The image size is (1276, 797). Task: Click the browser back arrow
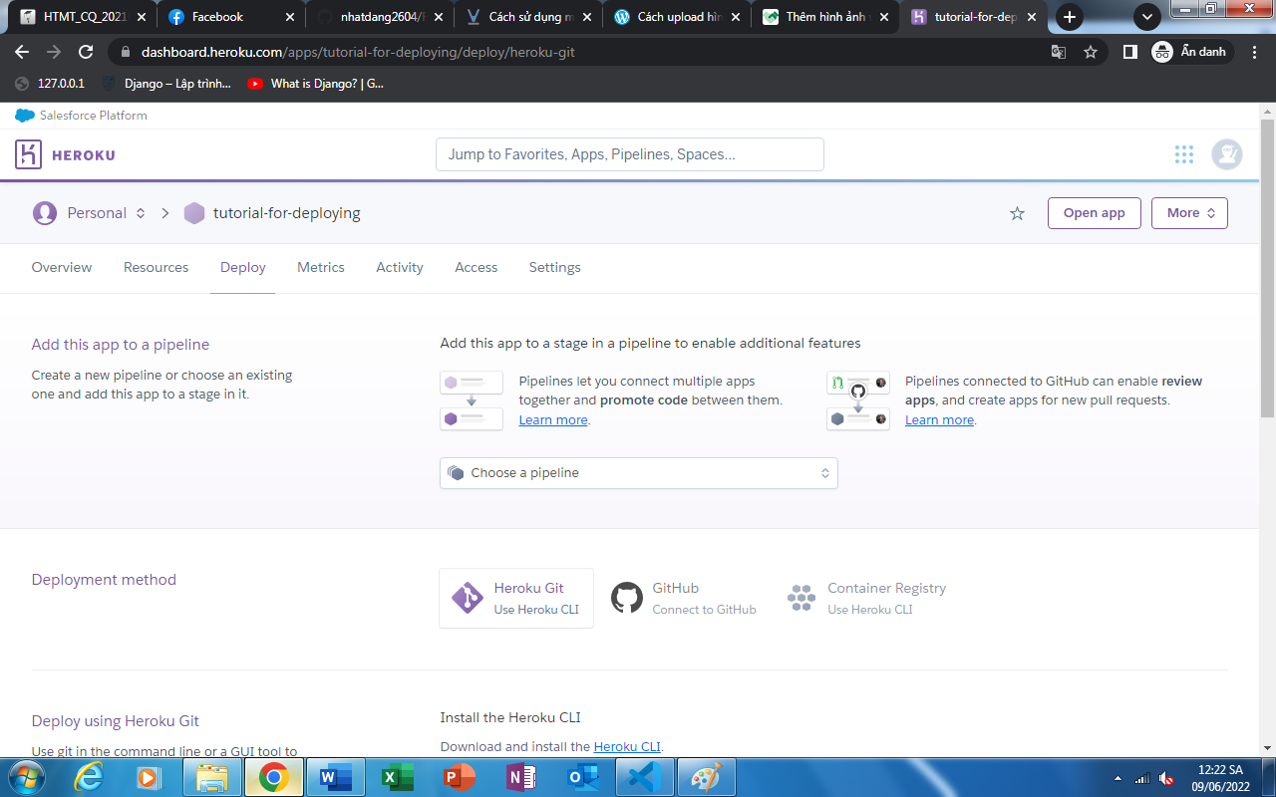click(22, 52)
